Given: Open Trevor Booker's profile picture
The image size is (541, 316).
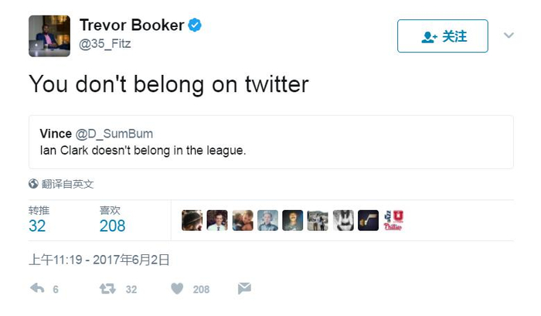Looking at the screenshot, I should click(x=49, y=36).
